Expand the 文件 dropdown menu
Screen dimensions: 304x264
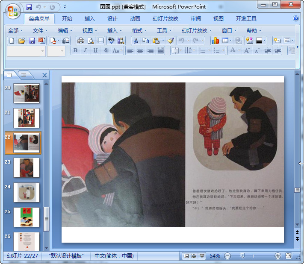coord(40,31)
